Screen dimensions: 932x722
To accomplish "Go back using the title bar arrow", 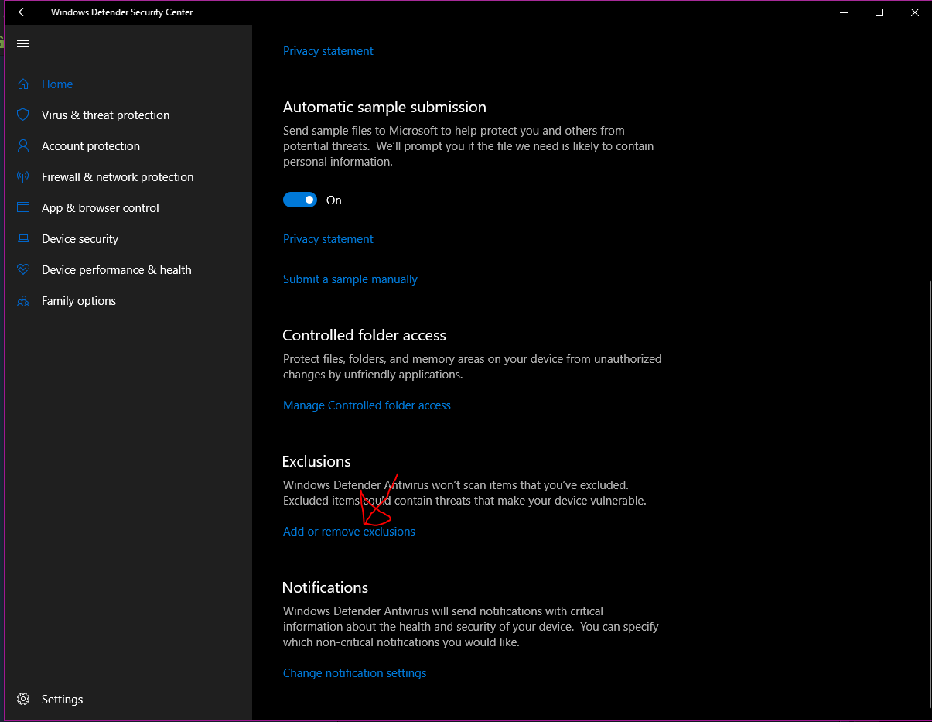I will click(23, 12).
